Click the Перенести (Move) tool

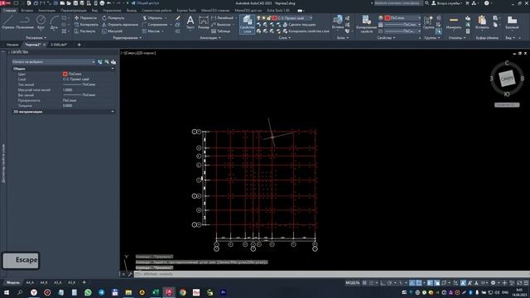[86, 18]
